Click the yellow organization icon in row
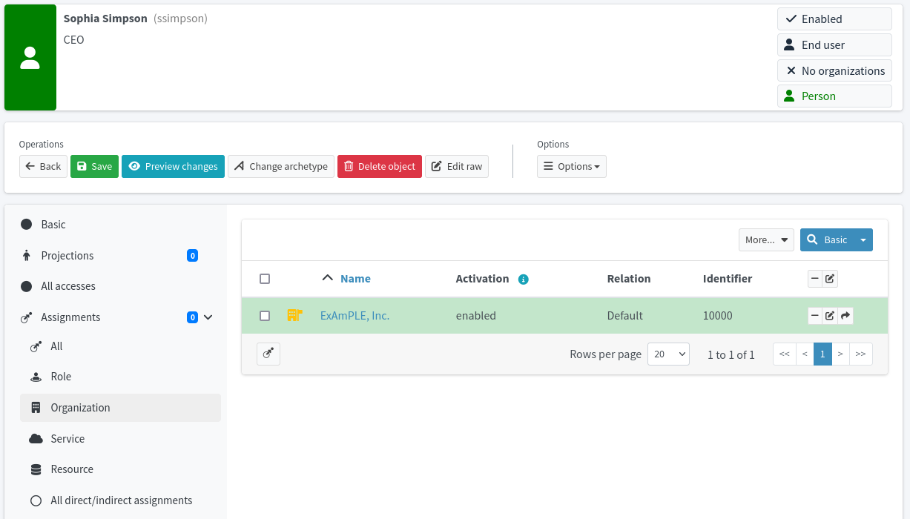Image resolution: width=910 pixels, height=519 pixels. 294,316
